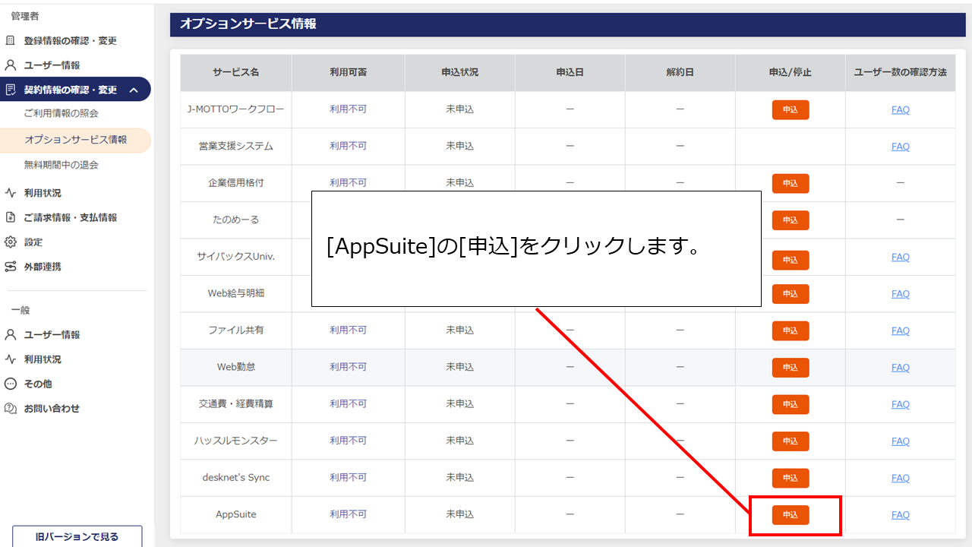Select the 外部連携 icon
Screen dimensions: 972x547
(x=11, y=267)
